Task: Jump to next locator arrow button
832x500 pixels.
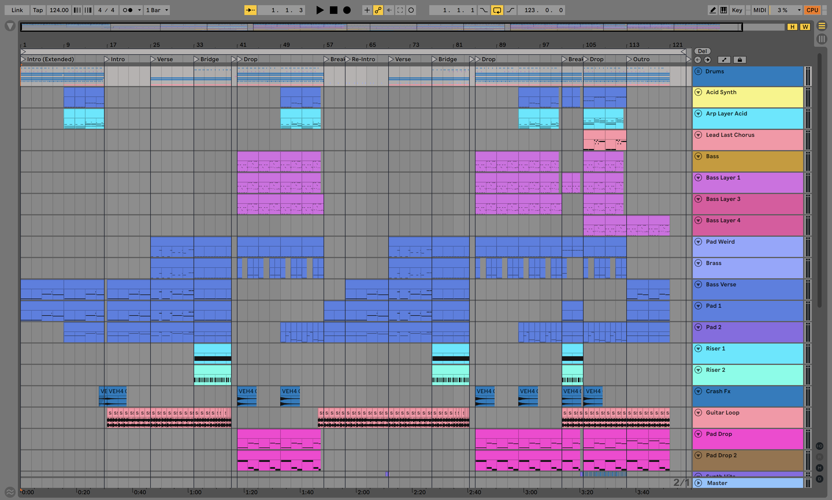Action: pyautogui.click(x=707, y=60)
